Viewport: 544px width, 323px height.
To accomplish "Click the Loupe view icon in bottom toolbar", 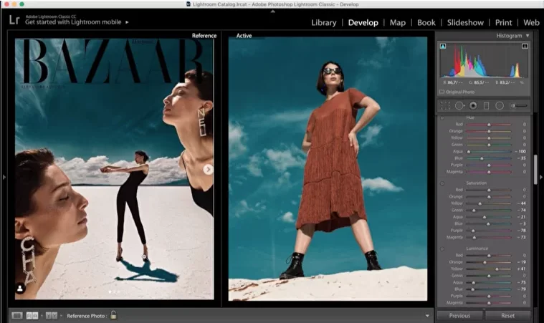I will [16, 315].
